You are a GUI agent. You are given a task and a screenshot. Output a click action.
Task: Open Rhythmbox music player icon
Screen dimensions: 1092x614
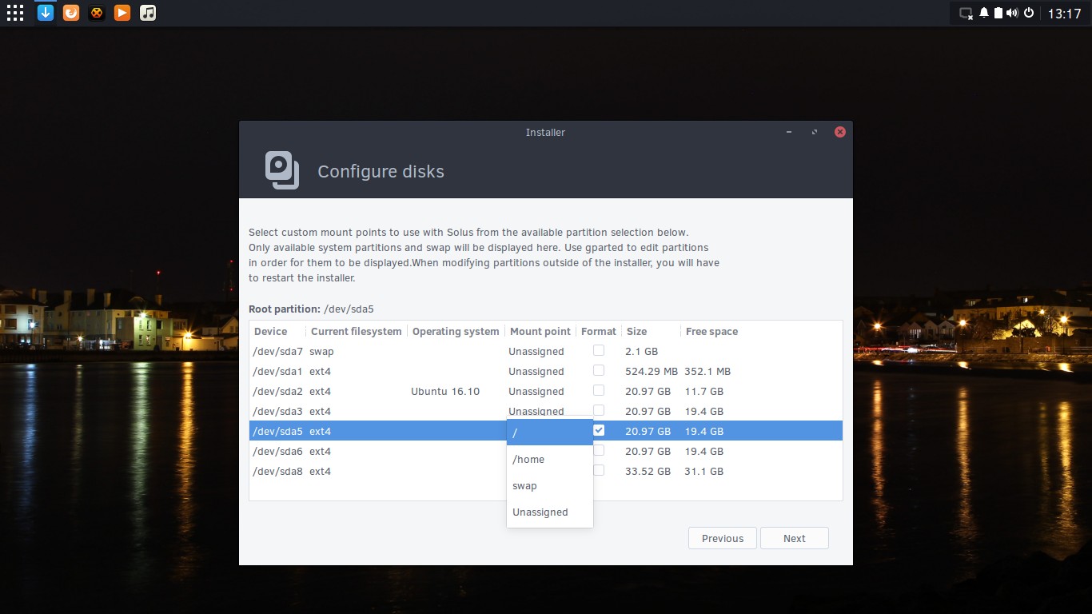148,12
